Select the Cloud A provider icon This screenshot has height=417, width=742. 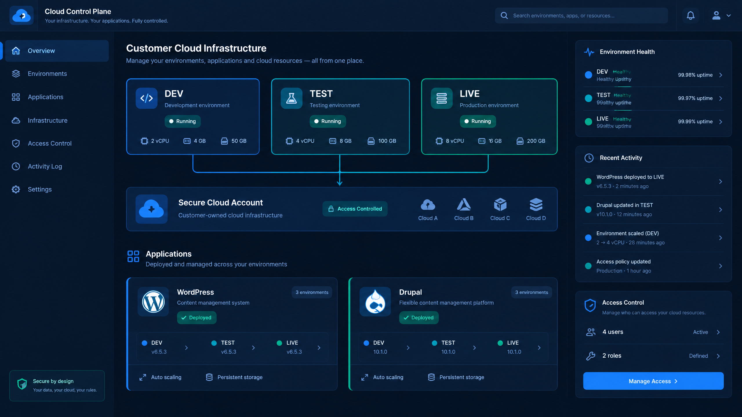pyautogui.click(x=428, y=205)
